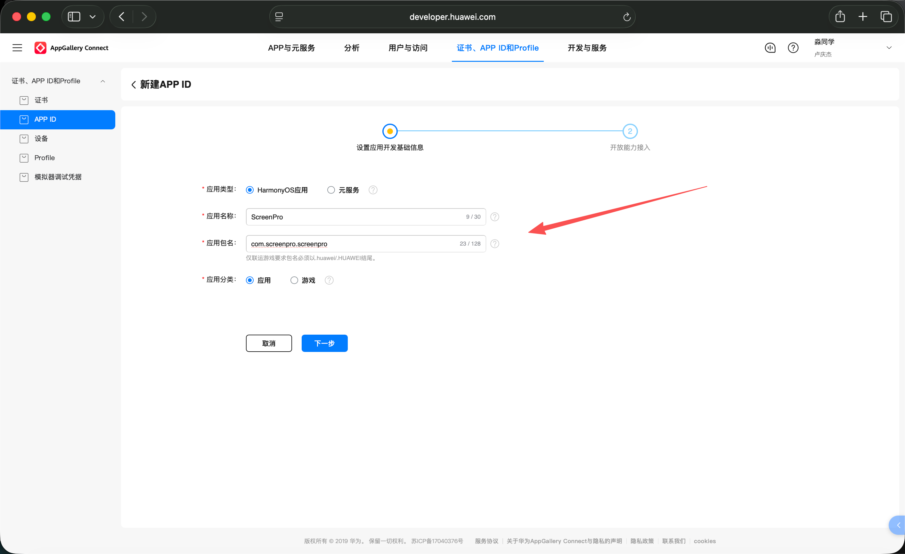The height and width of the screenshot is (554, 905).
Task: Click 下一步 to proceed
Action: [x=324, y=343]
